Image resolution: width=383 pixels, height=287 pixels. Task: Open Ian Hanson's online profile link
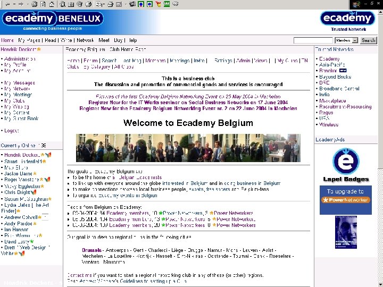[x=16, y=230]
